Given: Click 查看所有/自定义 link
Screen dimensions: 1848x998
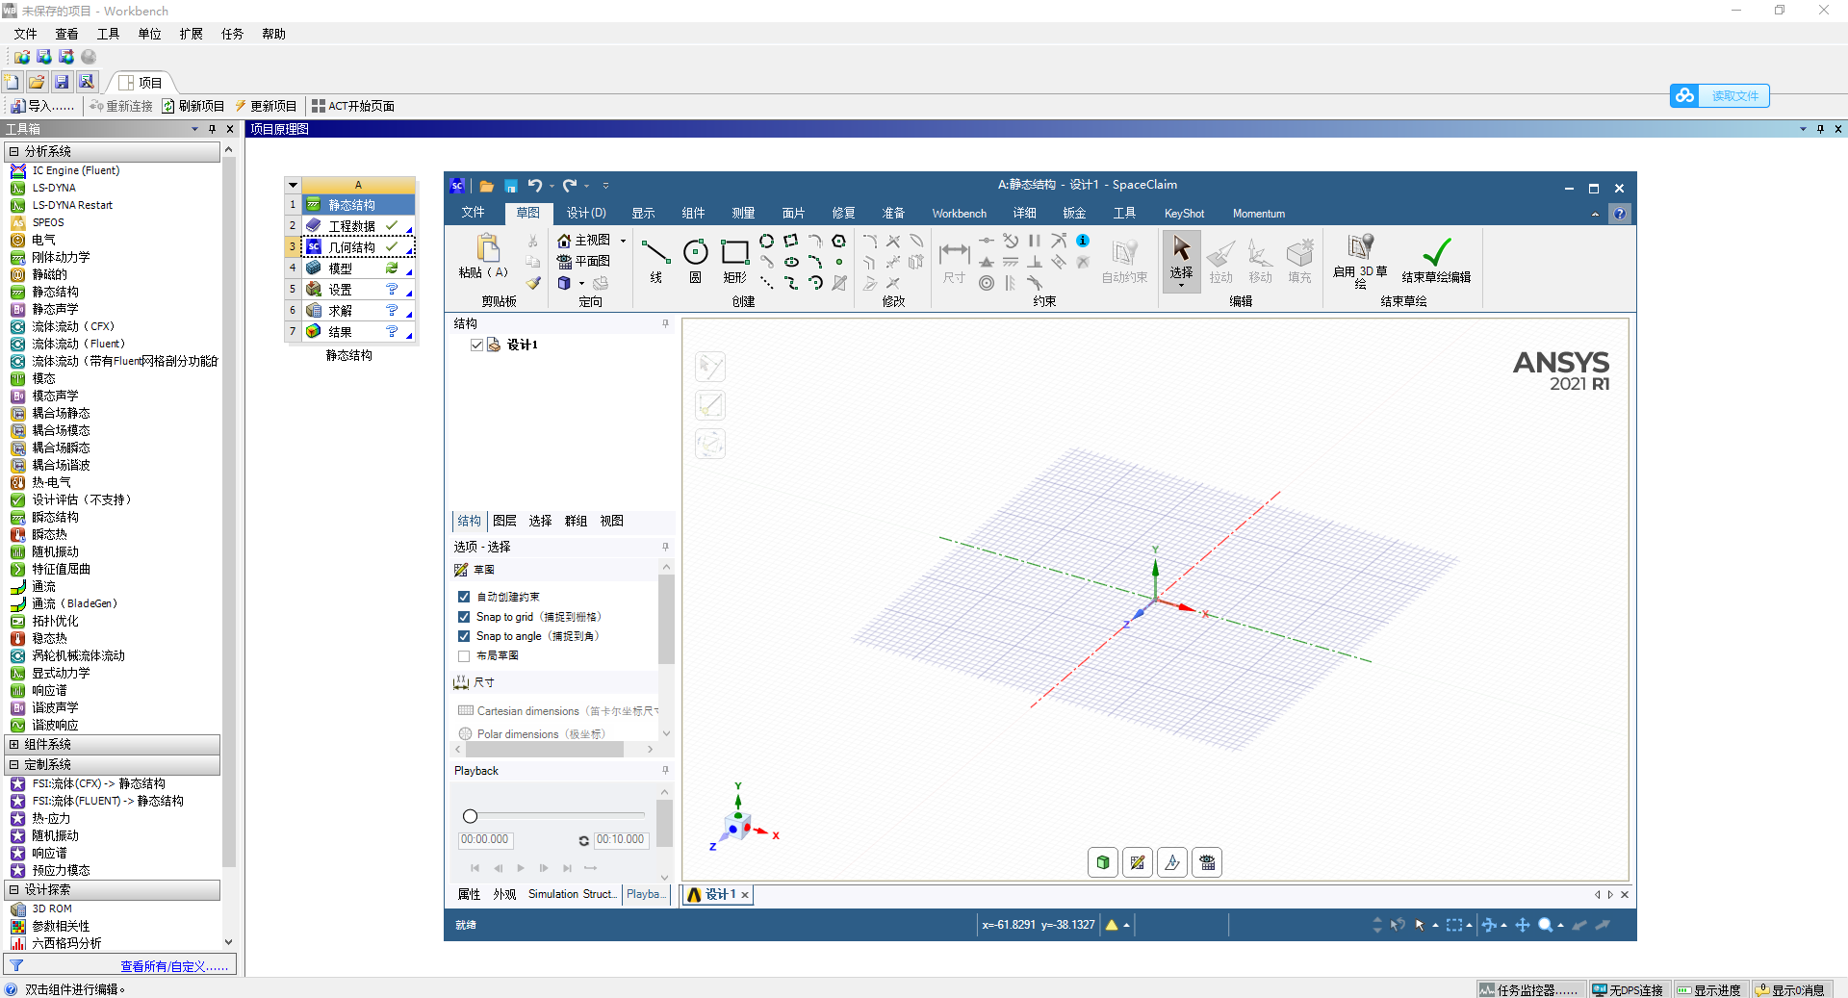Looking at the screenshot, I should pyautogui.click(x=174, y=966).
